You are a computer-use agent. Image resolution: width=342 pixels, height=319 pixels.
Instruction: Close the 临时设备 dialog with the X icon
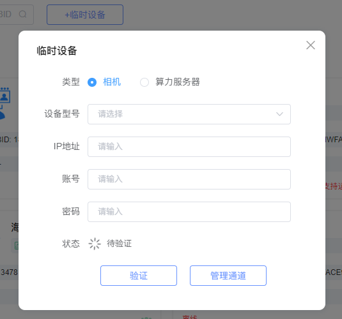tap(311, 45)
